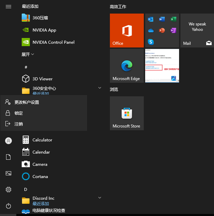Launch Camera app icon

pos(26,164)
